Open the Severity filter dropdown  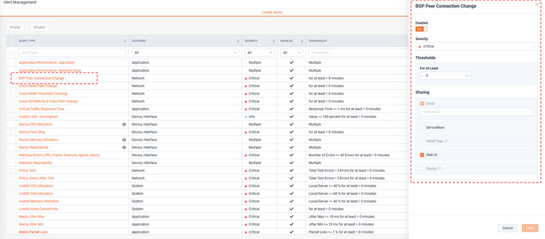coord(260,52)
